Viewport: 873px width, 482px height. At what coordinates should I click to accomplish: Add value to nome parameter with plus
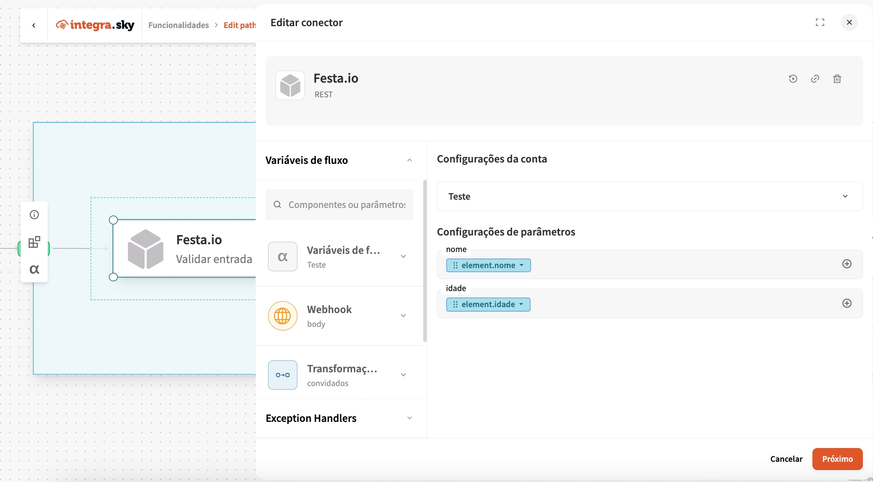point(847,264)
